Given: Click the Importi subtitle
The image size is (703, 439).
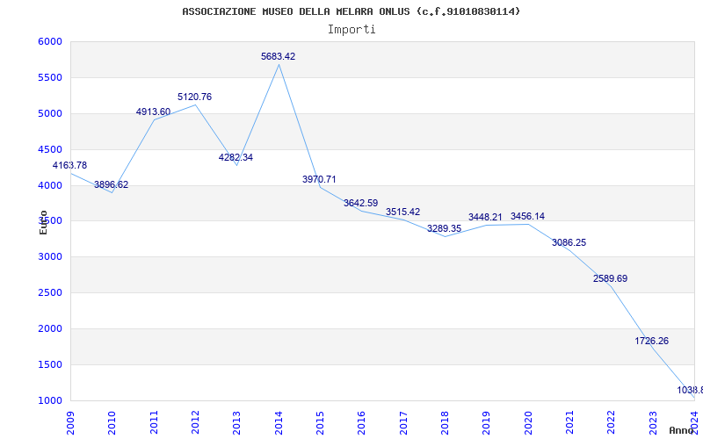Looking at the screenshot, I should pos(351,30).
